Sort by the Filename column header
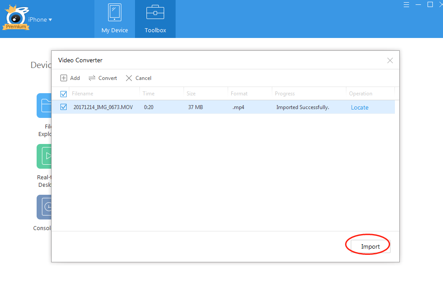Screen dimensions: 443x295 (x=83, y=94)
